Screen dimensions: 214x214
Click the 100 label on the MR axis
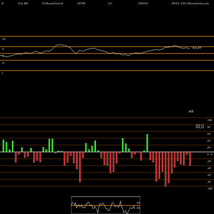pos(209,120)
